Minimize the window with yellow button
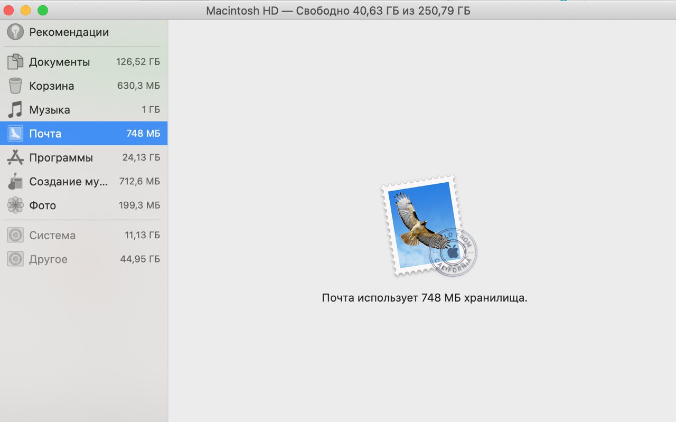The image size is (676, 422). (x=25, y=10)
